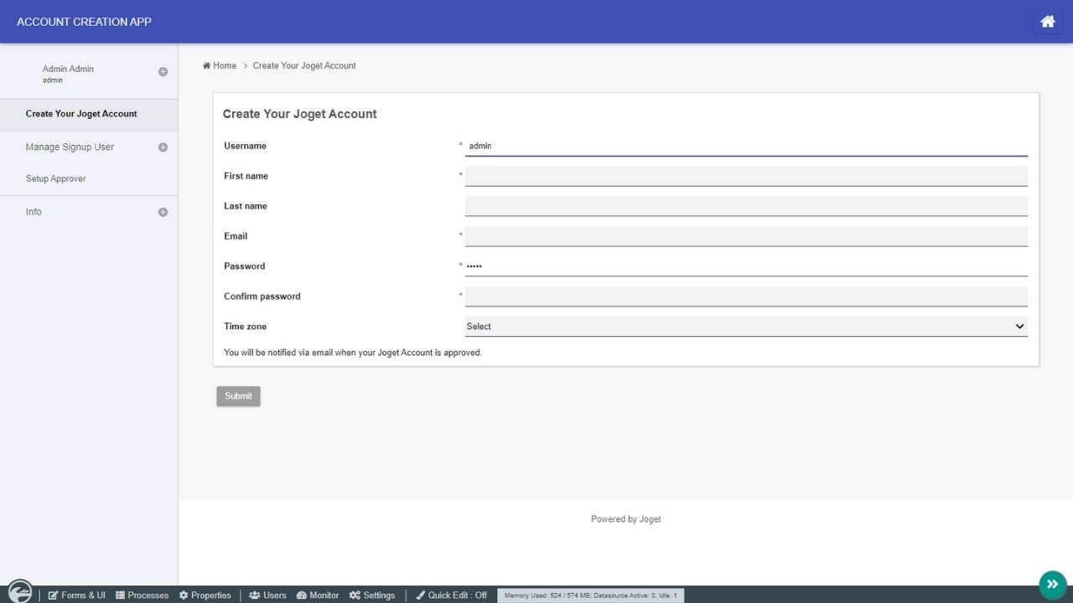Open Forms & UI from admin bar
Screen dimensions: 1073x603
77,595
